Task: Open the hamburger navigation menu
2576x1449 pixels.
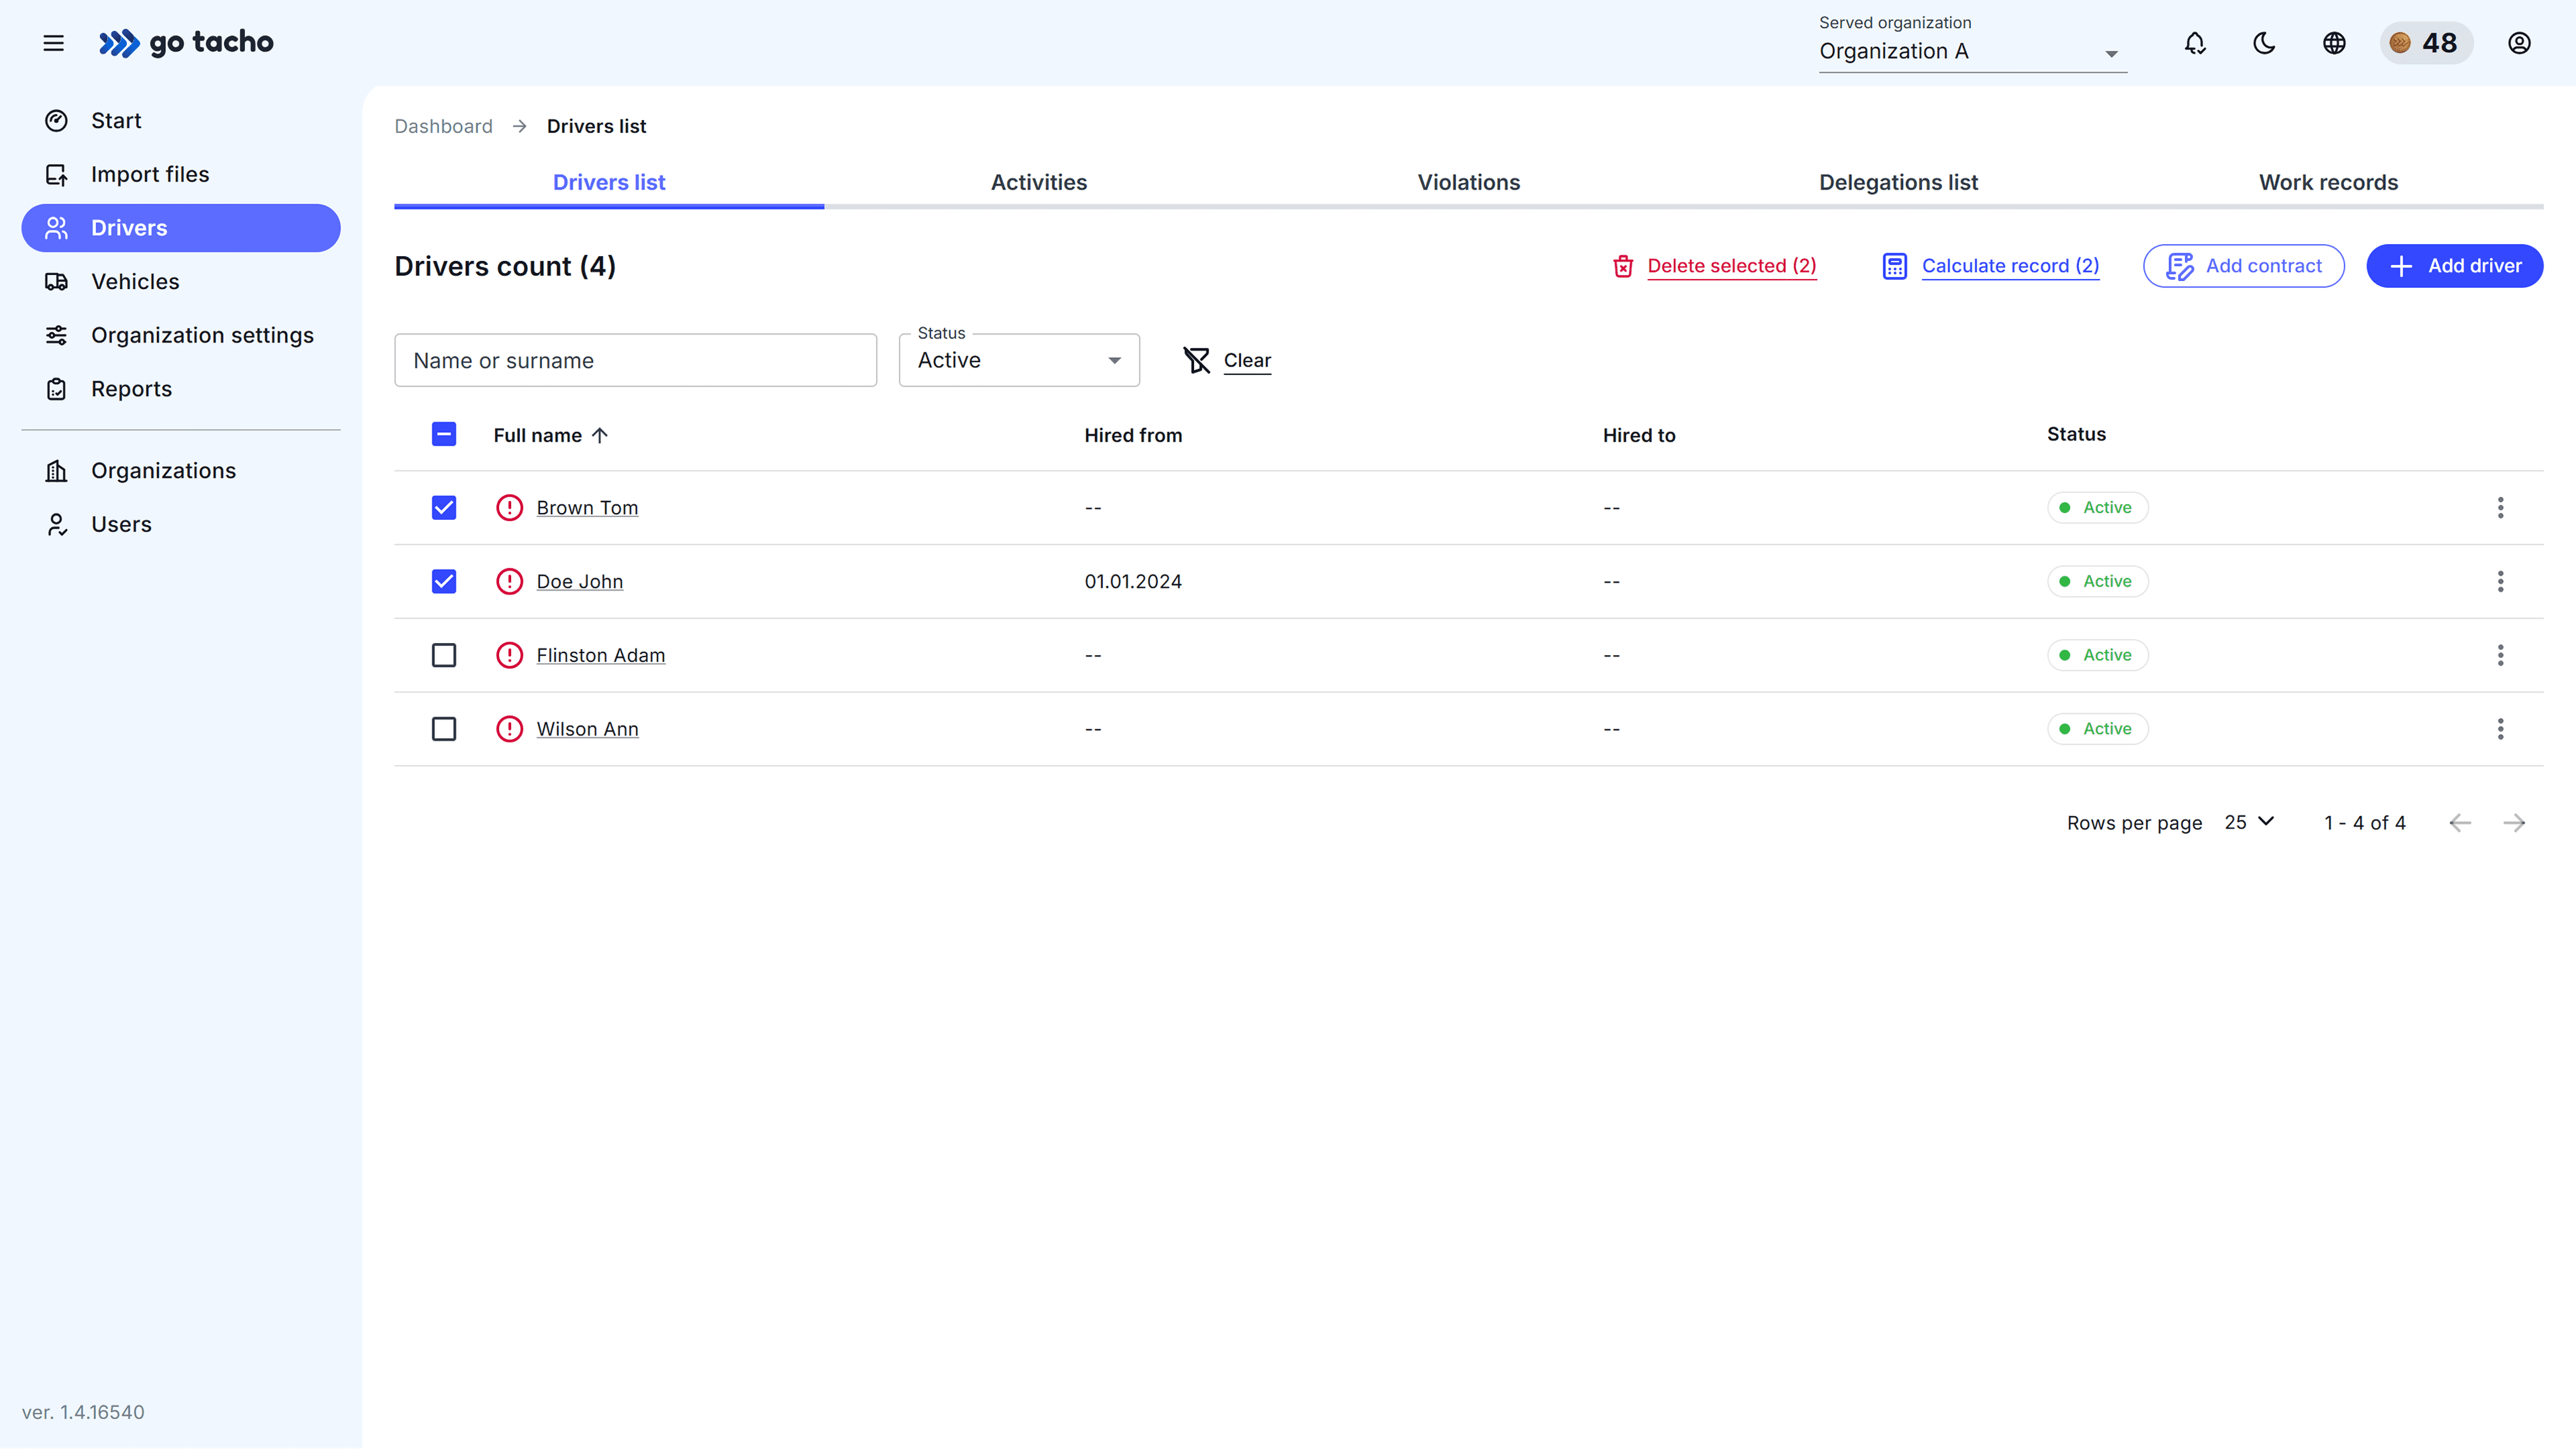Action: point(53,43)
